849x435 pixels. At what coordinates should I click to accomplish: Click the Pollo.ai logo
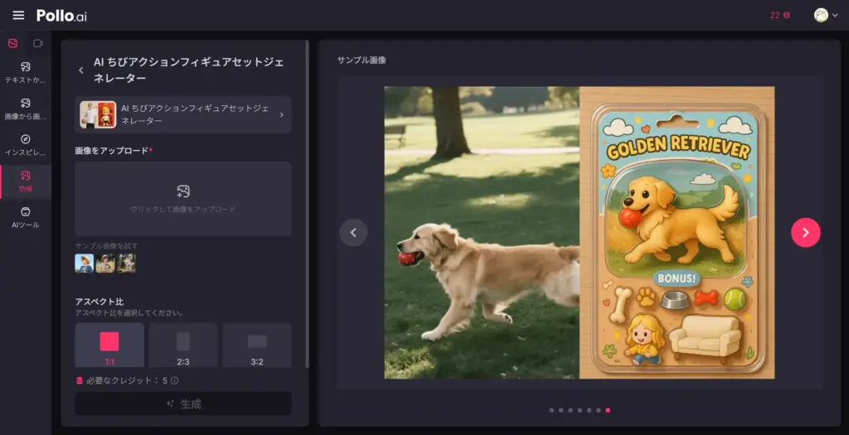pos(61,16)
